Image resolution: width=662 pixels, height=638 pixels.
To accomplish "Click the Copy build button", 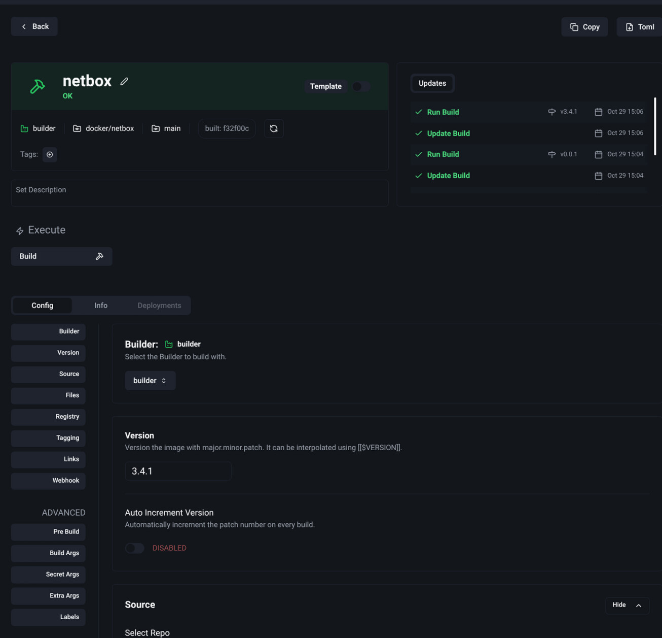I will pos(584,27).
